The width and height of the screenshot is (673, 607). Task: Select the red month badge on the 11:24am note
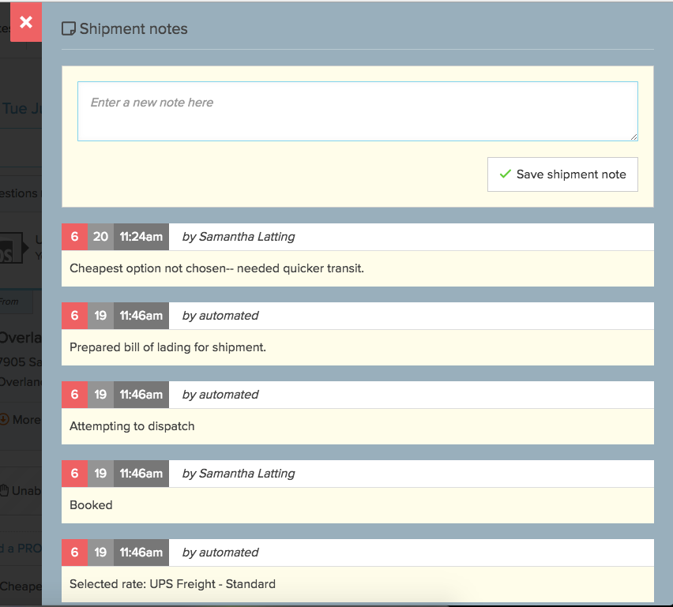point(74,237)
